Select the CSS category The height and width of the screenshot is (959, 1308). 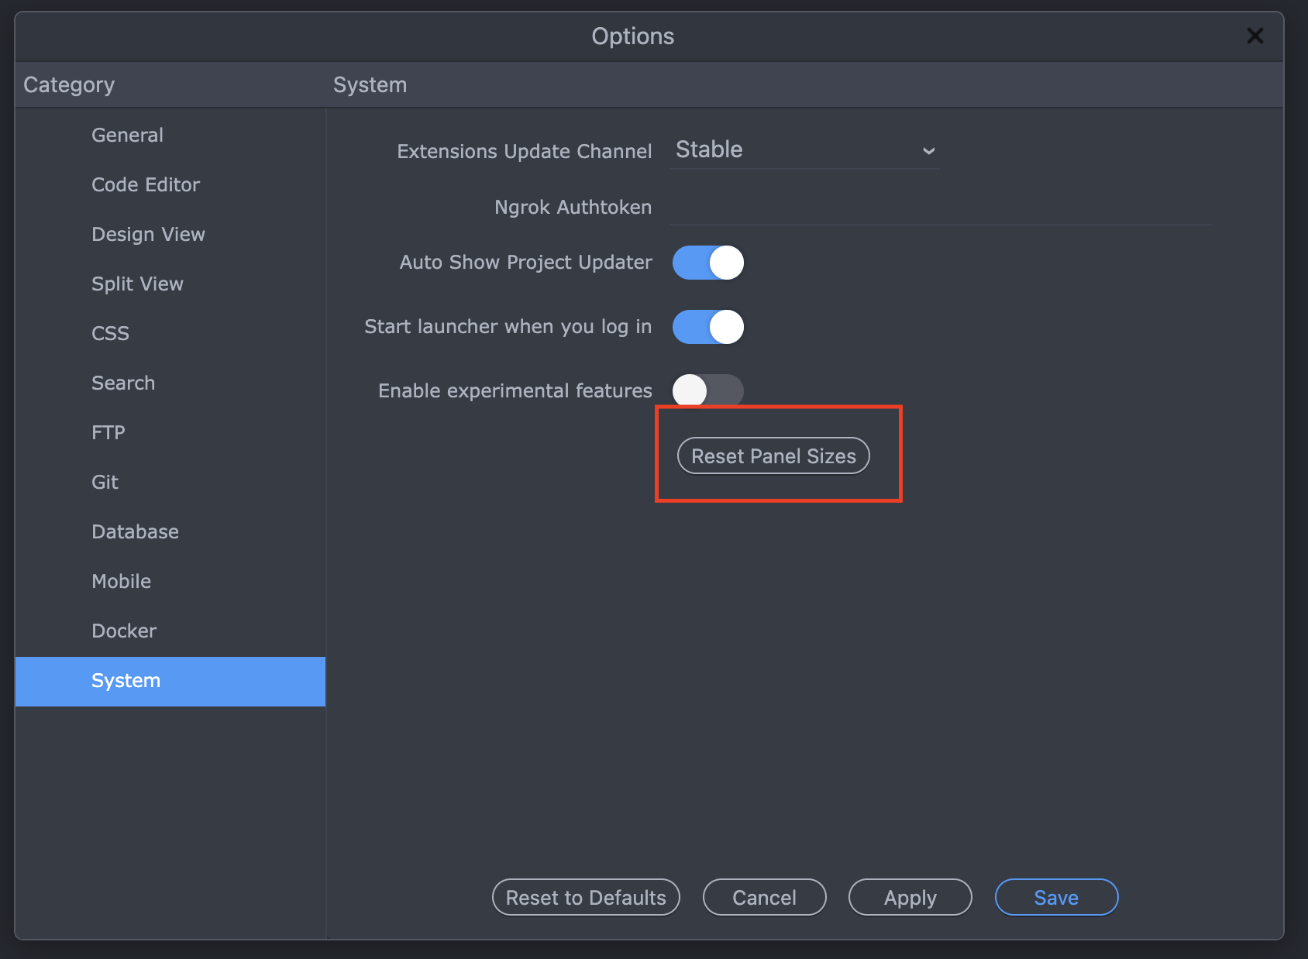pyautogui.click(x=111, y=334)
